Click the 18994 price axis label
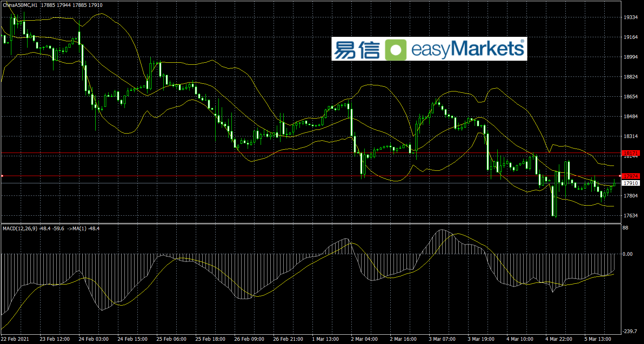Screen dimensions: 644x344 [631, 57]
